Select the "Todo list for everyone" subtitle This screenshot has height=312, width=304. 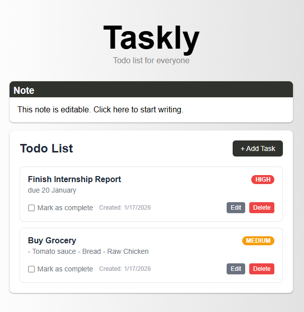pos(151,61)
